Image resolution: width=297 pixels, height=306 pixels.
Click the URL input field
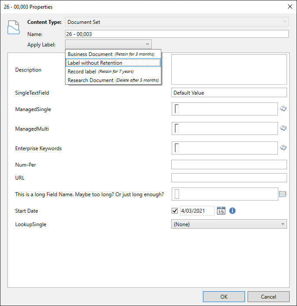[x=229, y=178]
